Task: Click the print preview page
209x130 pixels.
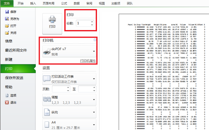Action: pyautogui.click(x=164, y=72)
